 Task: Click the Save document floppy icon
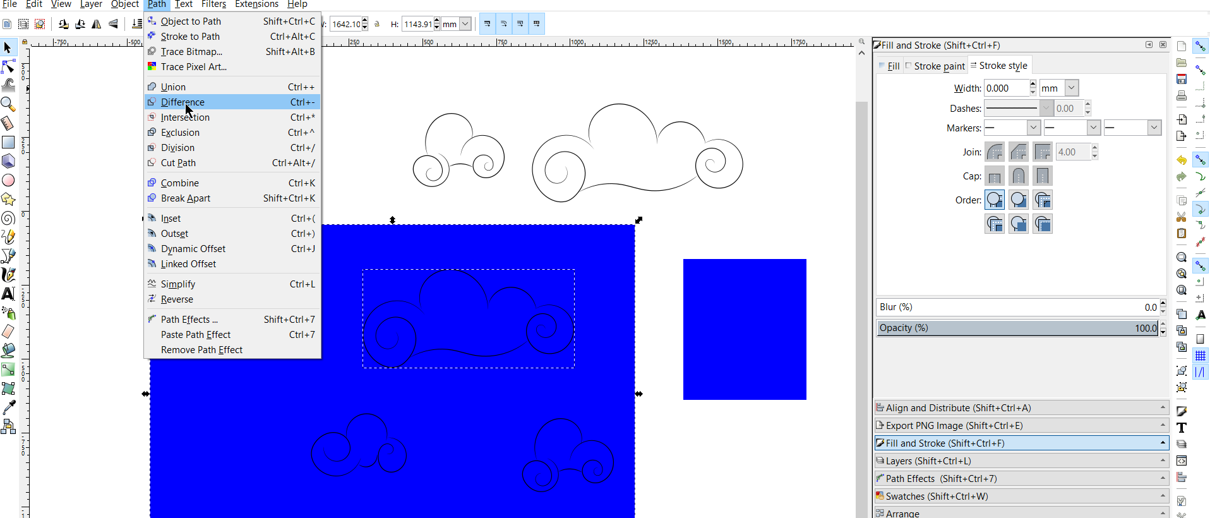[x=1182, y=79]
